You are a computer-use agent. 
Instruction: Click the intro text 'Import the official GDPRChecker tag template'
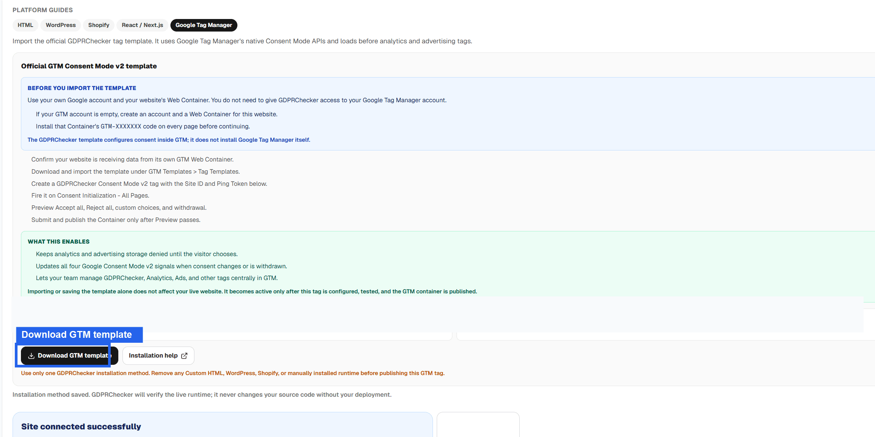click(x=242, y=41)
